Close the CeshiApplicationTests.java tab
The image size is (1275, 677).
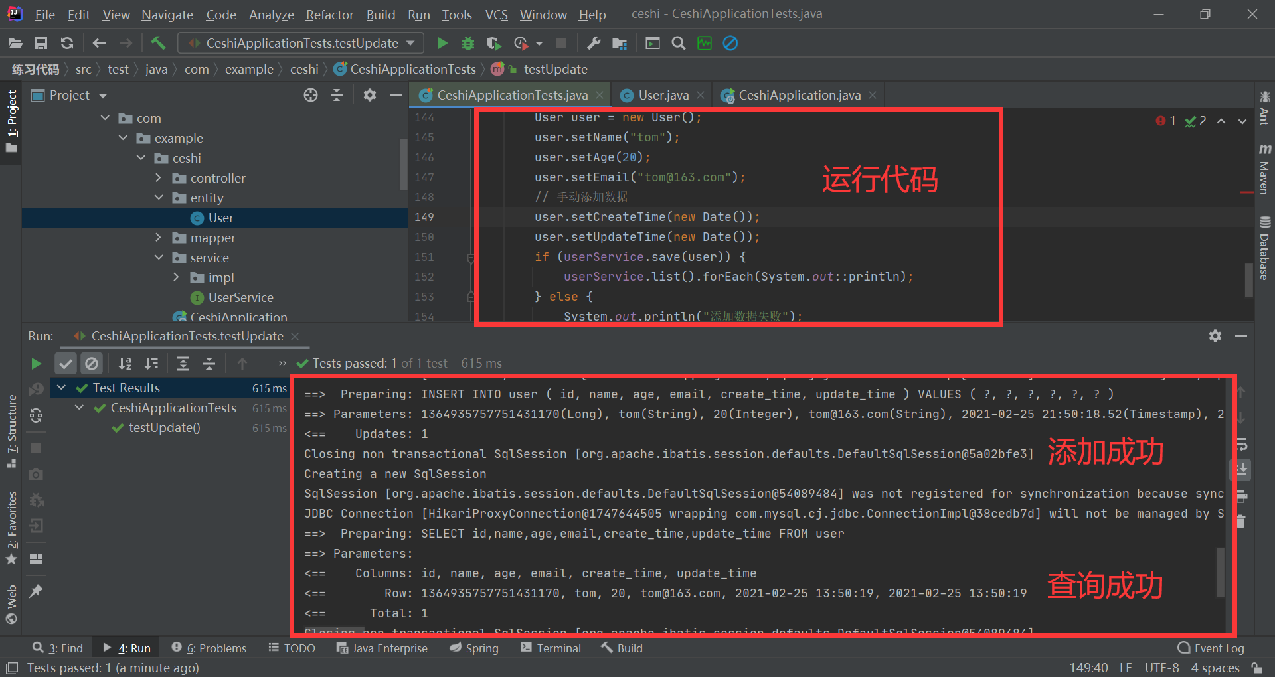point(599,95)
